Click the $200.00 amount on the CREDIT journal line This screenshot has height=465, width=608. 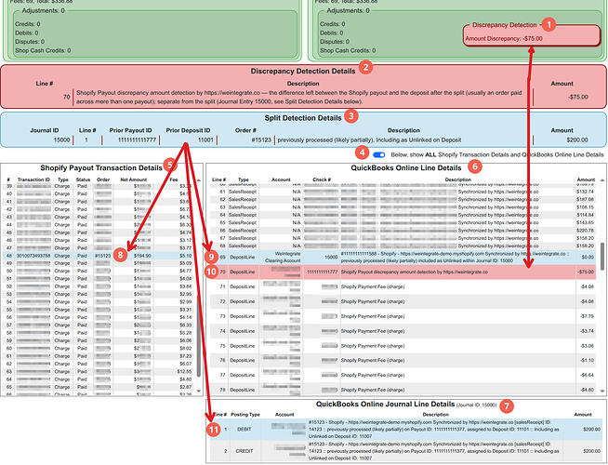click(x=591, y=451)
